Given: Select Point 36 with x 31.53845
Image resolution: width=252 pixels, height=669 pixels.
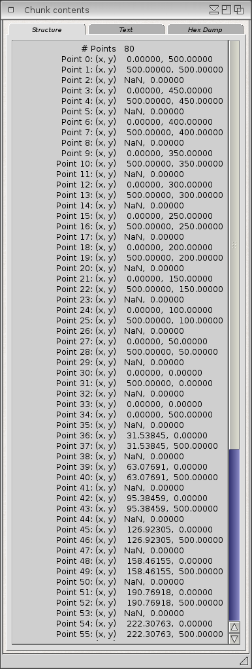Looking at the screenshot, I should 132,436.
